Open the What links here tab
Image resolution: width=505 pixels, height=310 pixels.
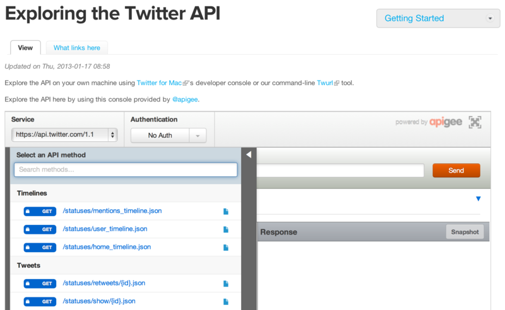click(76, 48)
